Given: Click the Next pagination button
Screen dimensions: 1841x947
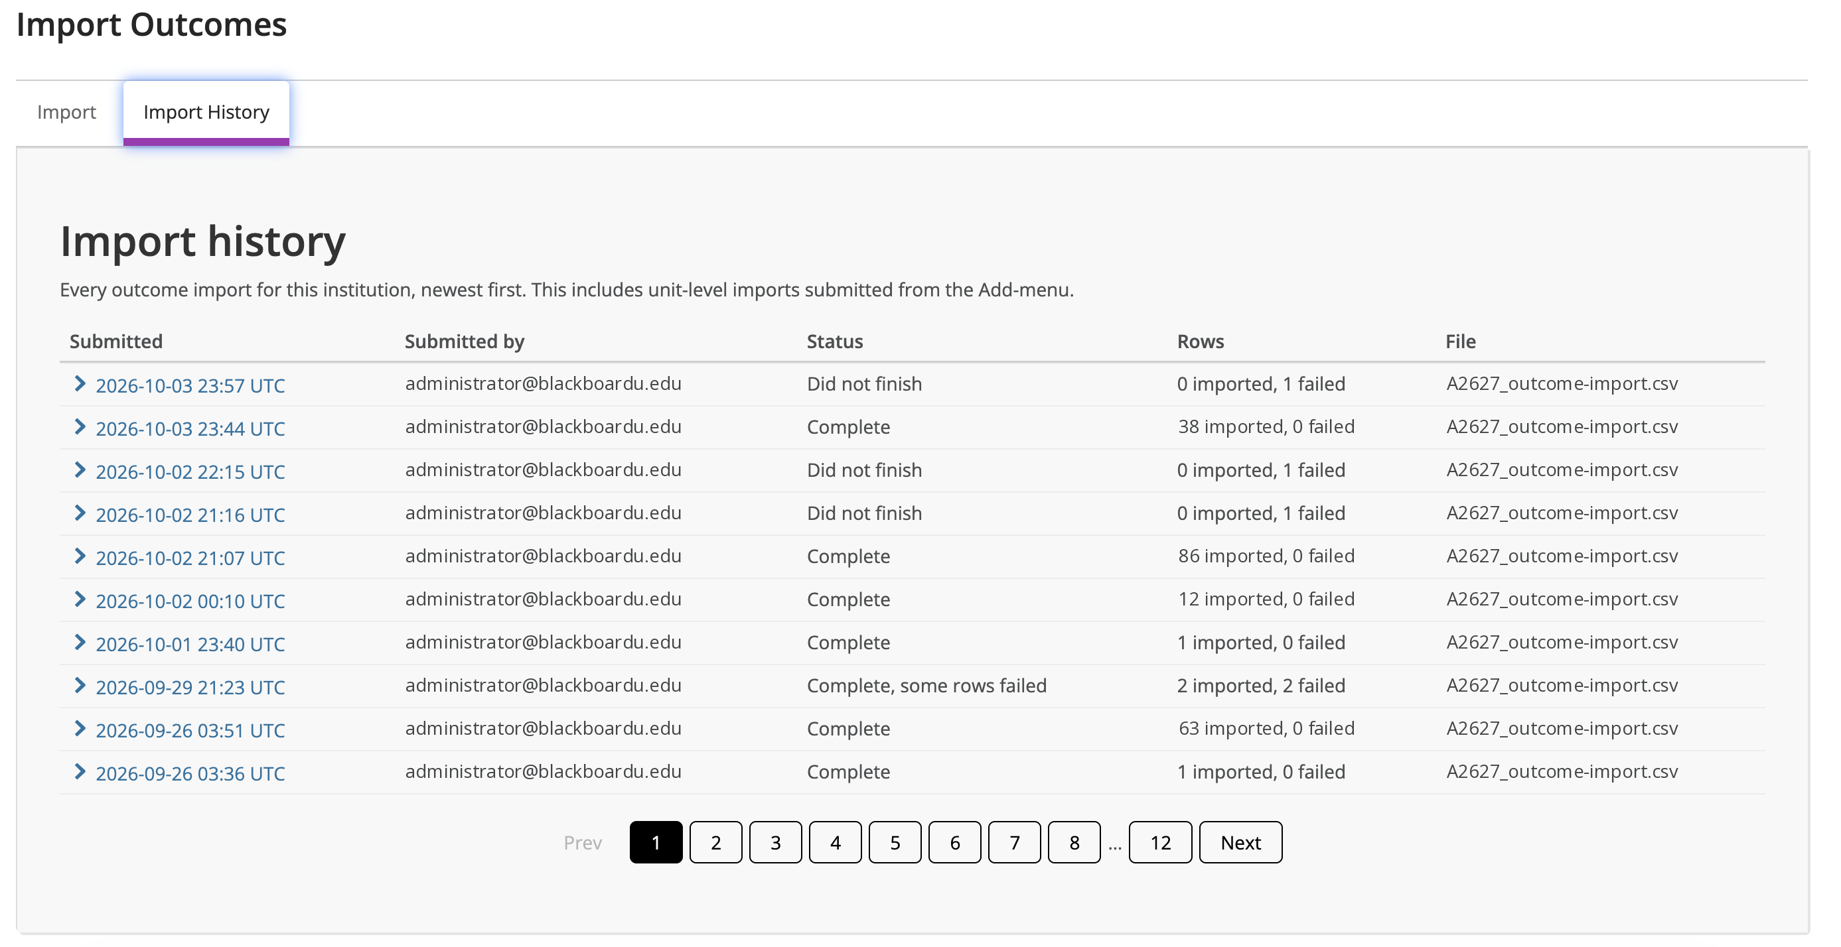Looking at the screenshot, I should tap(1240, 843).
